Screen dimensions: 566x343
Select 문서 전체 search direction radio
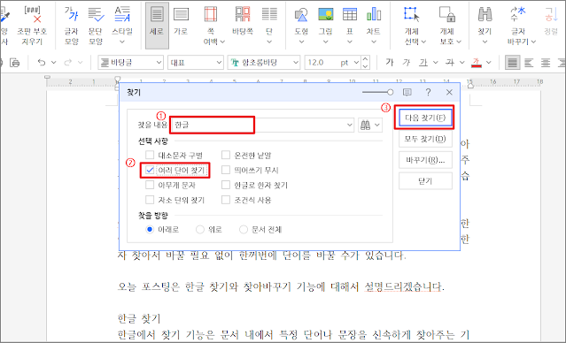coord(244,230)
